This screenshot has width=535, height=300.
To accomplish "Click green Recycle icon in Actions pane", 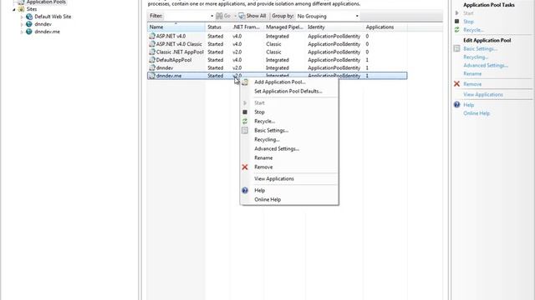I will pyautogui.click(x=457, y=30).
